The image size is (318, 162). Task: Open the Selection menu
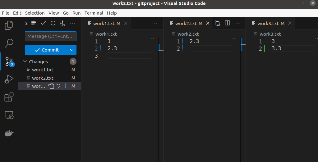coord(35,13)
